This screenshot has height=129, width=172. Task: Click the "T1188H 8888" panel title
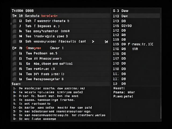(x=23, y=11)
